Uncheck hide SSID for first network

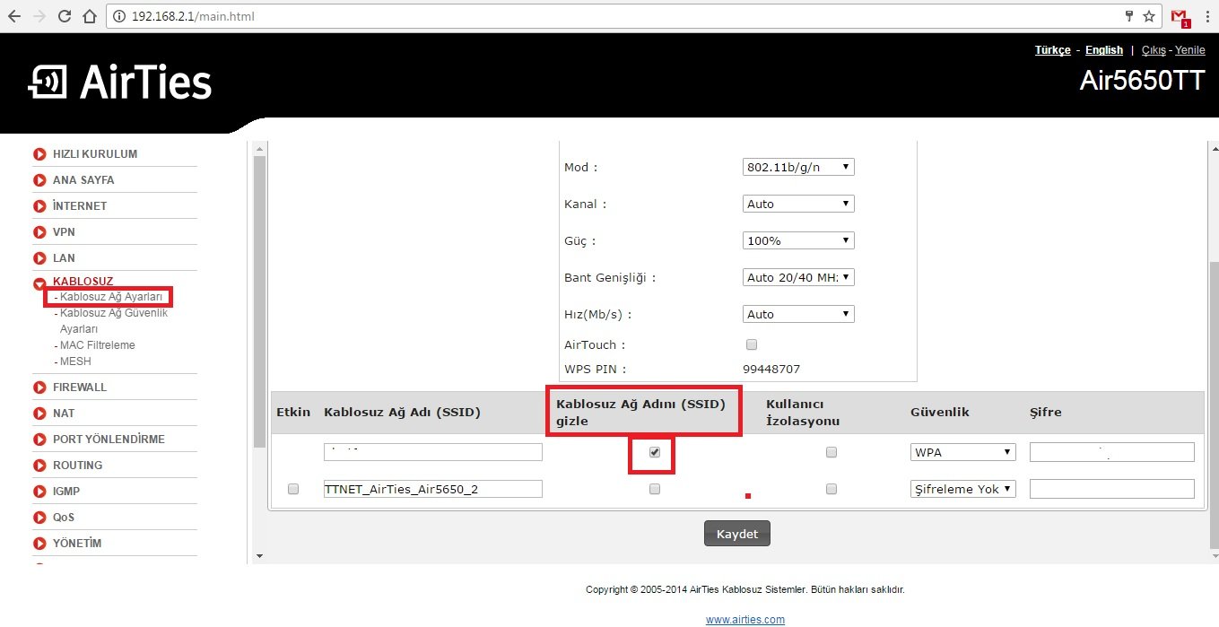654,452
